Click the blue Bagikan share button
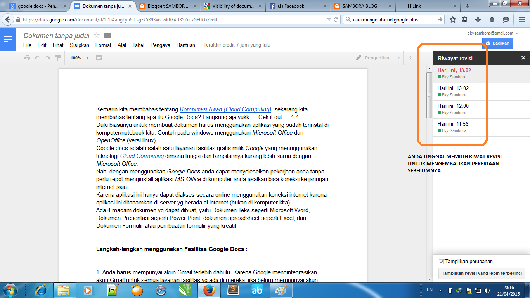The width and height of the screenshot is (530, 298). coord(497,43)
